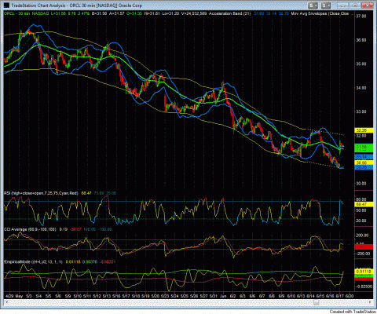Select the EmpiricalMode indicator label
Screen dimensions: 377x314
(34, 261)
